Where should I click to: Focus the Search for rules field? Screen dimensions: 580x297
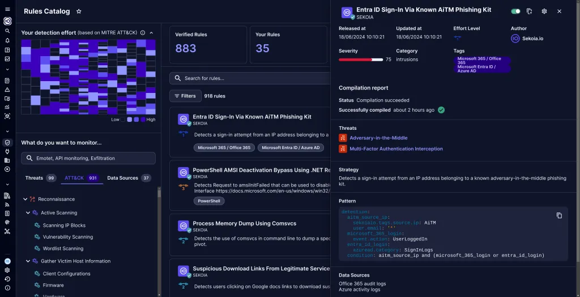coord(250,78)
